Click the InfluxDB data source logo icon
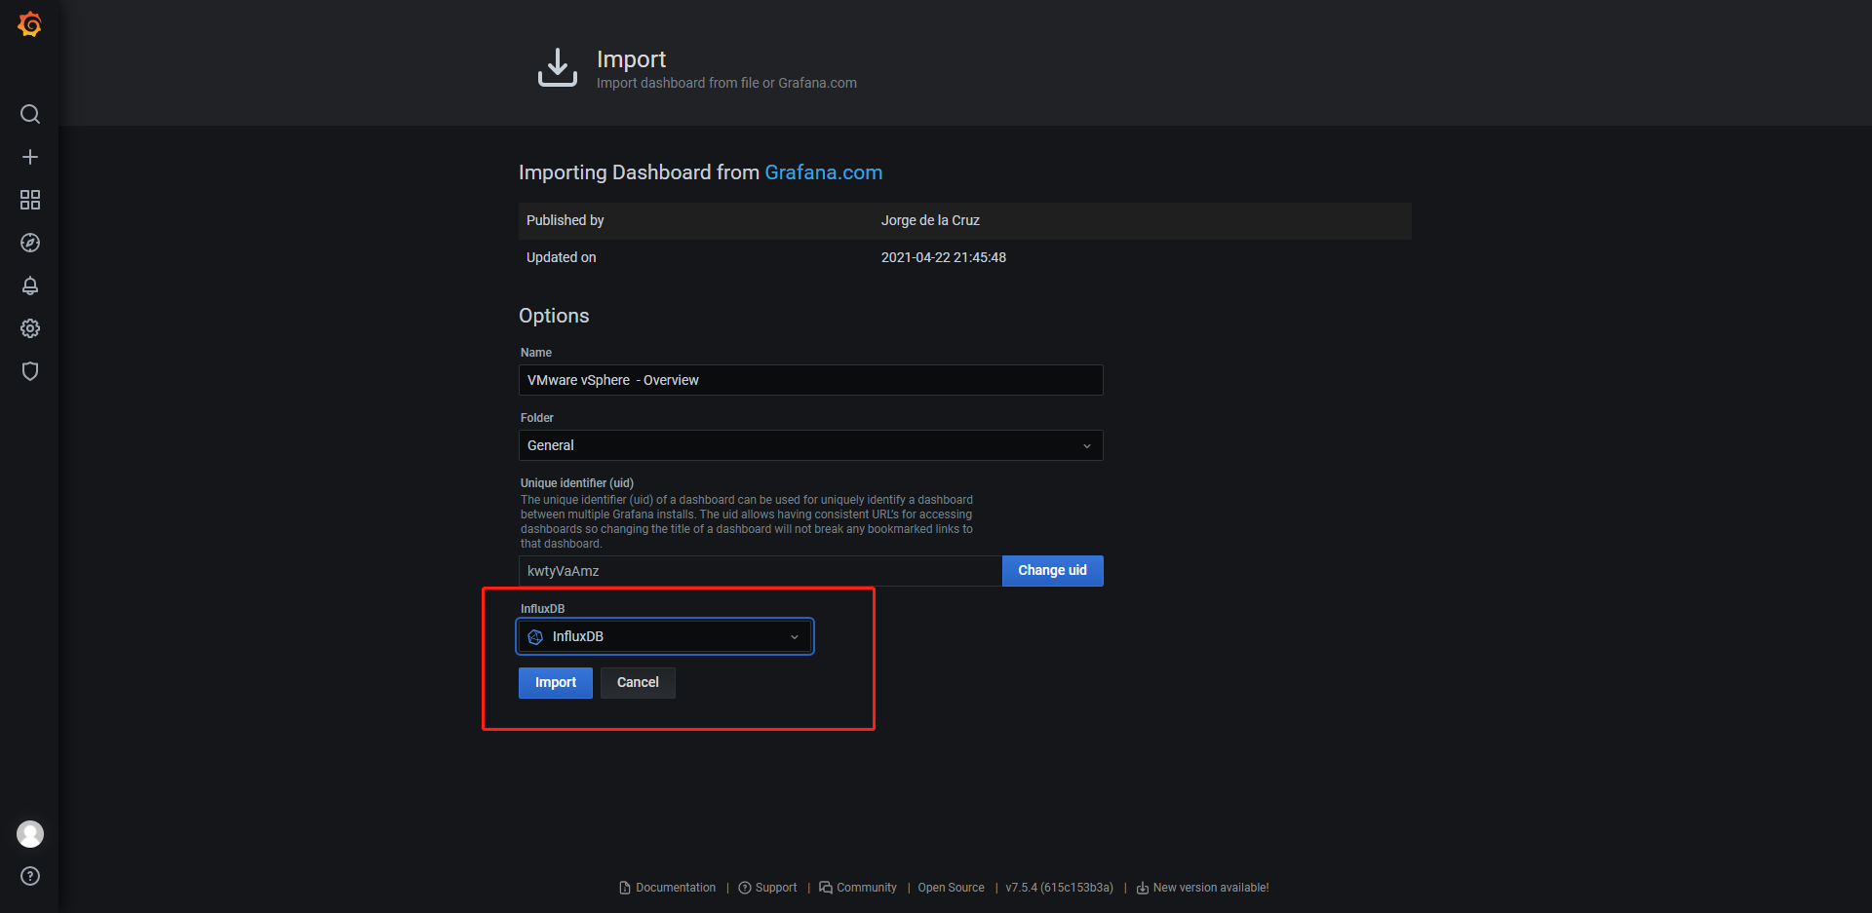 pyautogui.click(x=535, y=637)
